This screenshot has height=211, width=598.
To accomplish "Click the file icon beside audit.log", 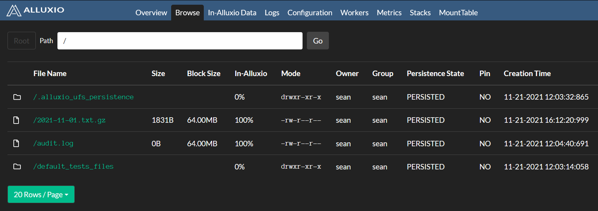I will [x=16, y=144].
